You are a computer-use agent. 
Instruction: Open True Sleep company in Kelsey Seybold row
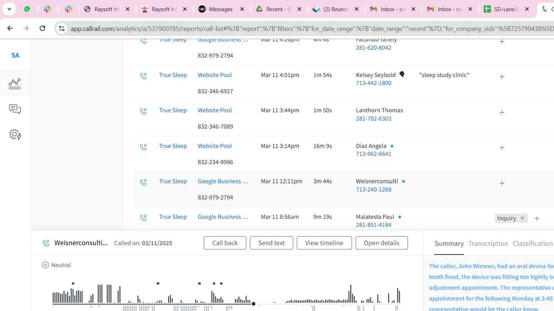click(x=173, y=75)
